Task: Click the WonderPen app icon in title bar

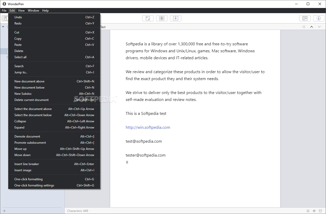Action: pos(4,4)
